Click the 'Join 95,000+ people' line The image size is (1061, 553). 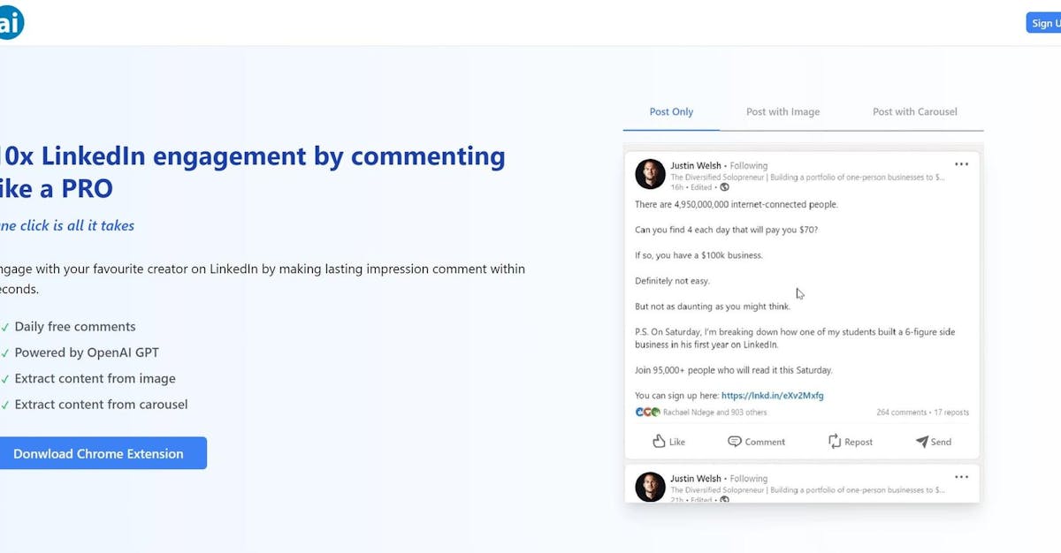tap(734, 370)
